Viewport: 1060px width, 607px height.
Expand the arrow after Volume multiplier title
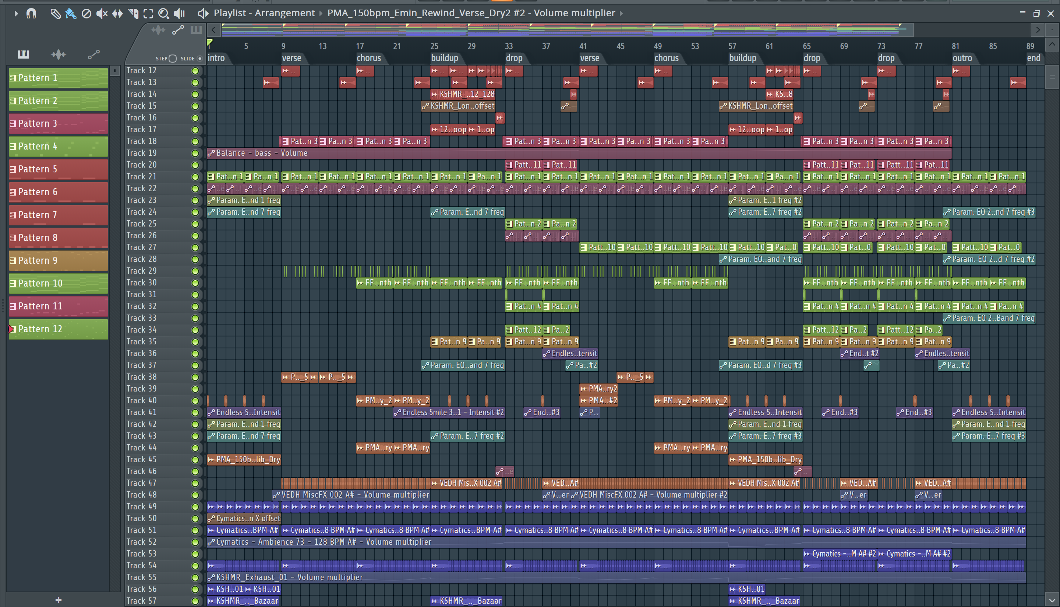click(621, 13)
